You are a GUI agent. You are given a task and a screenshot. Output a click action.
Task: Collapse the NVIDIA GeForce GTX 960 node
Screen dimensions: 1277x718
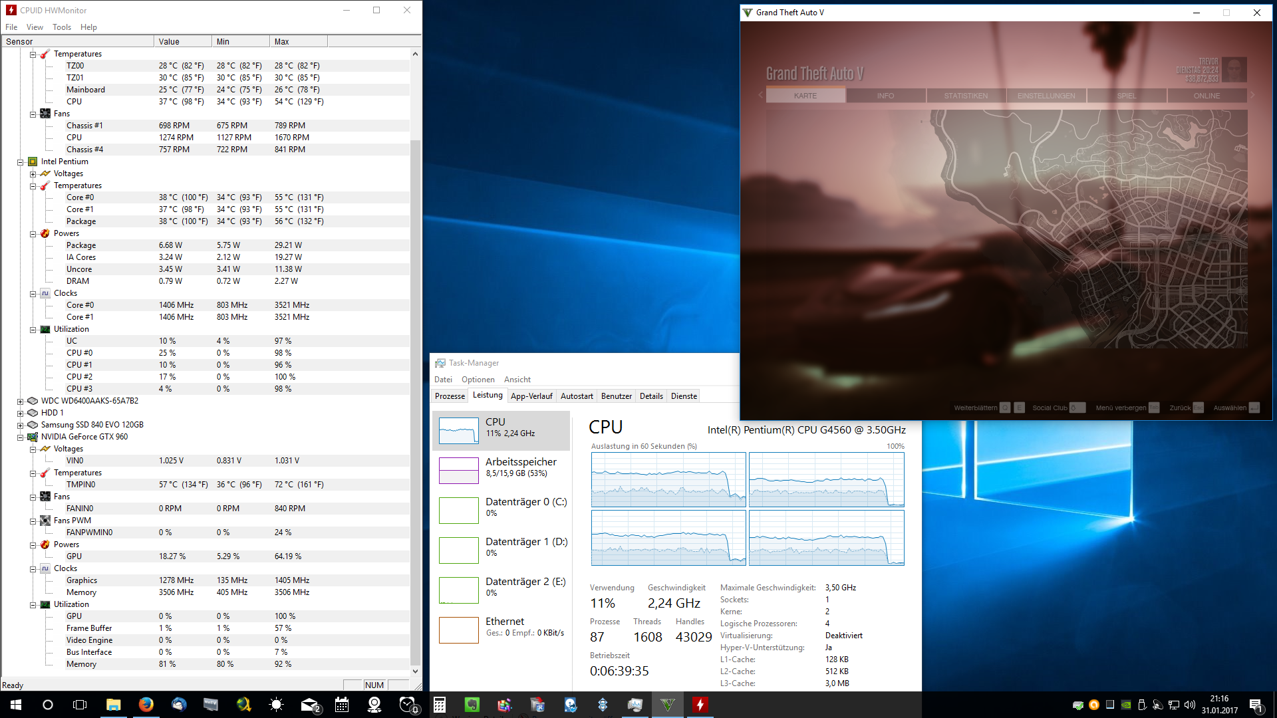(21, 437)
